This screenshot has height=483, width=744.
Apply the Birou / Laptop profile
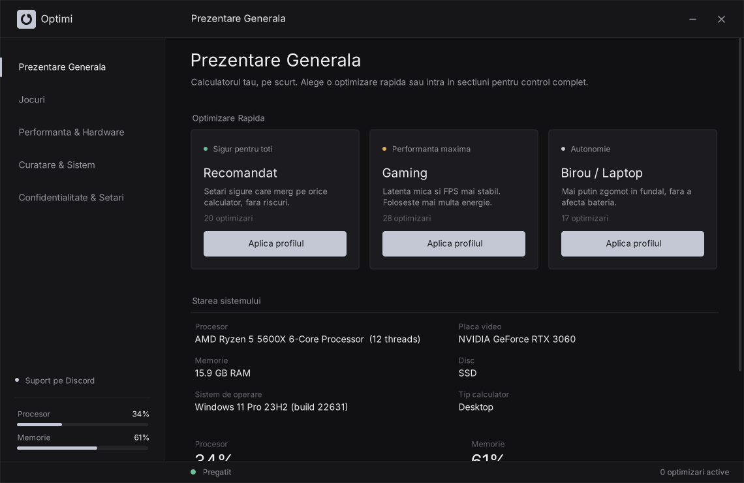632,244
